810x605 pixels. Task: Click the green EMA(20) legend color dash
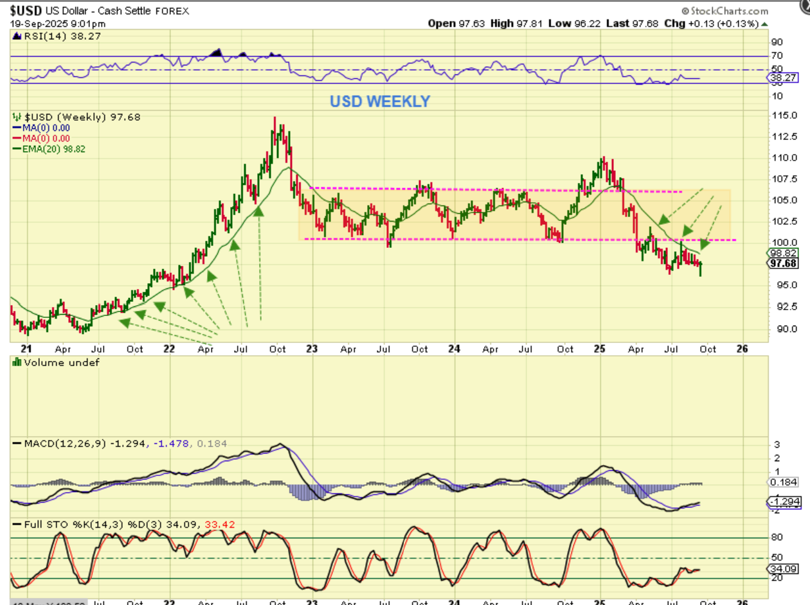[17, 149]
